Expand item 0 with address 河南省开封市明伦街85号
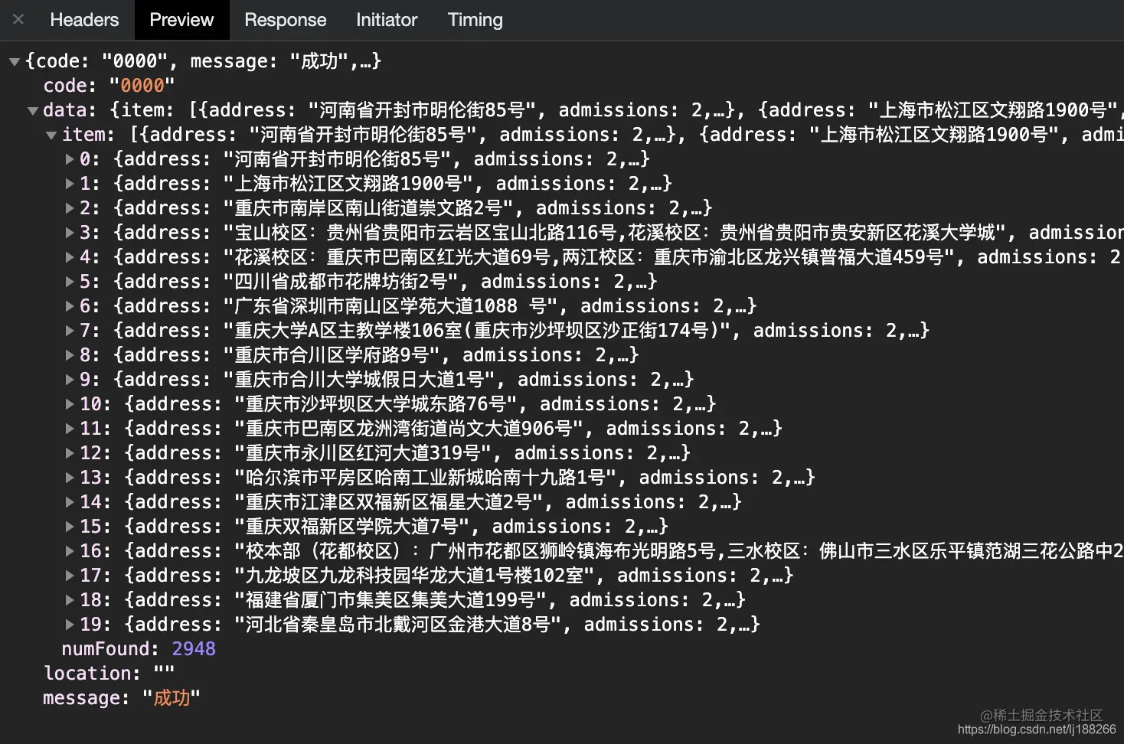The width and height of the screenshot is (1124, 744). click(x=70, y=158)
